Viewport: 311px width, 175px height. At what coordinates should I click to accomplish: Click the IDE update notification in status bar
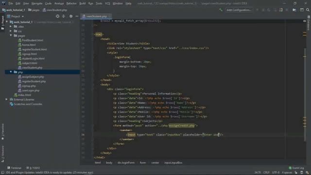coord(50,173)
